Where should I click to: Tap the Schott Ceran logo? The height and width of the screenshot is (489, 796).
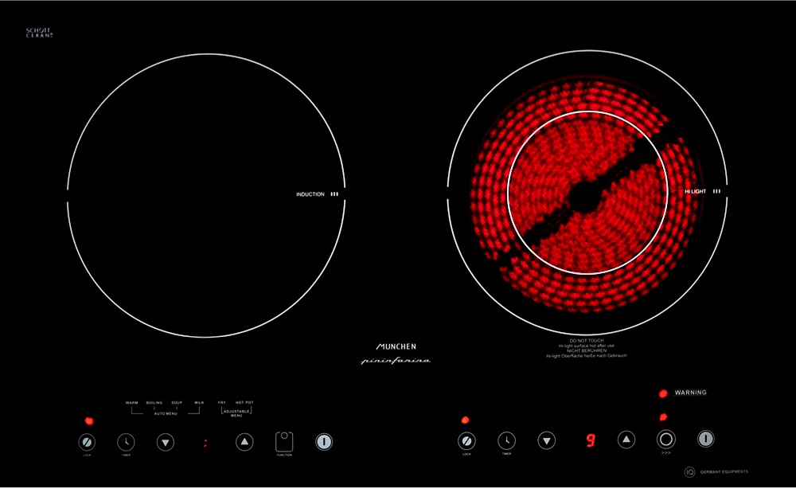pos(39,33)
